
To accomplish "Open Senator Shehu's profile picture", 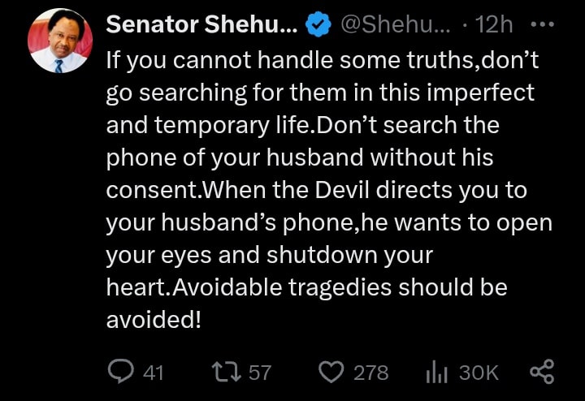I will tap(59, 45).
